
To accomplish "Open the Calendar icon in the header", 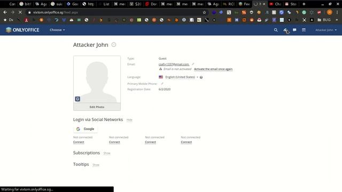I will (x=304, y=30).
